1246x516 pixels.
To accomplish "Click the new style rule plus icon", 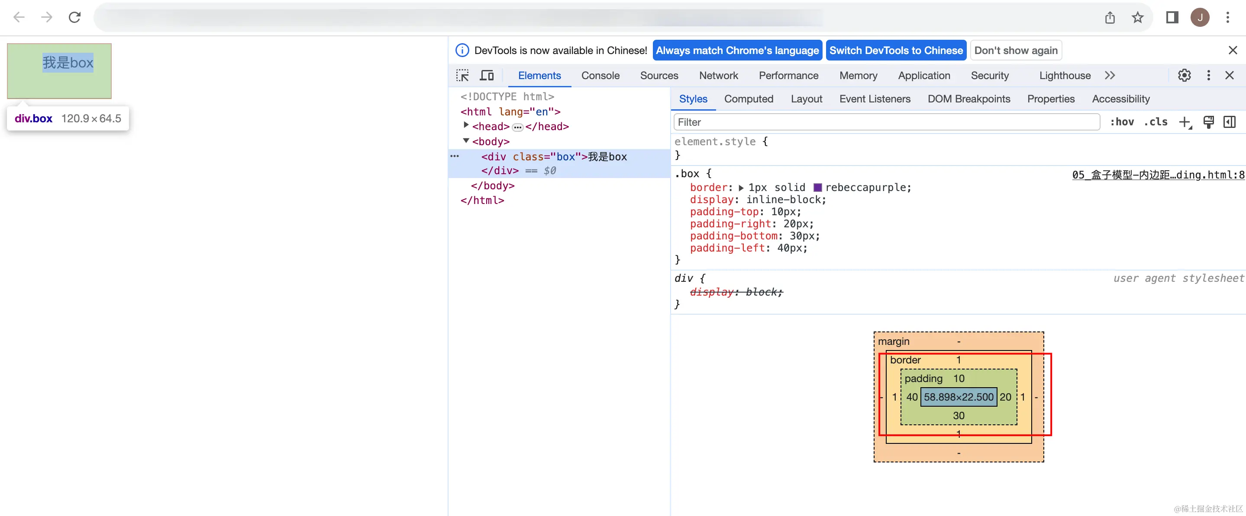I will tap(1185, 122).
